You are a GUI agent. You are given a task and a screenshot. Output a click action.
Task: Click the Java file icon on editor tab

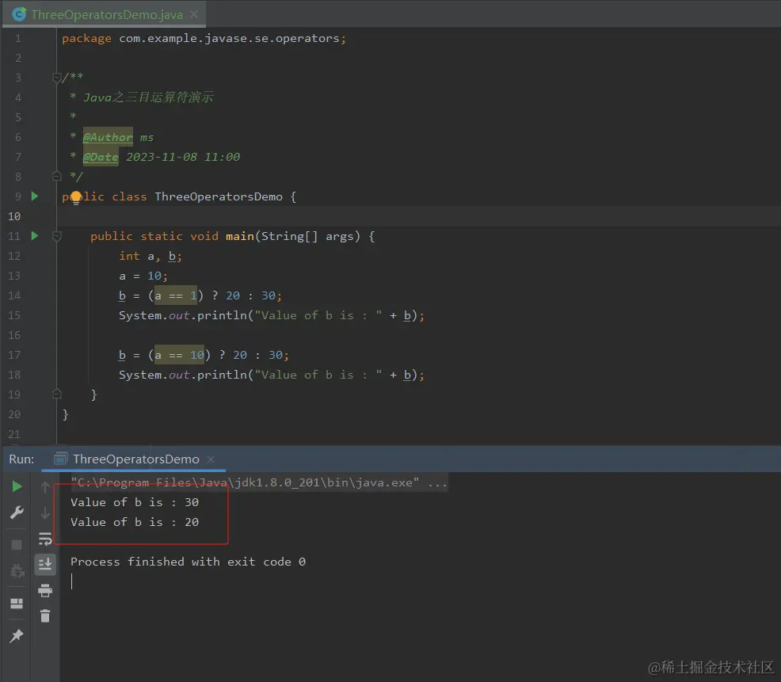(x=19, y=14)
